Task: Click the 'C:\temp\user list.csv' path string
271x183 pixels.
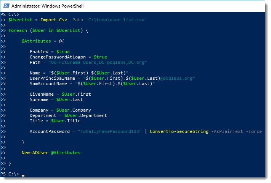Action: pyautogui.click(x=116, y=20)
